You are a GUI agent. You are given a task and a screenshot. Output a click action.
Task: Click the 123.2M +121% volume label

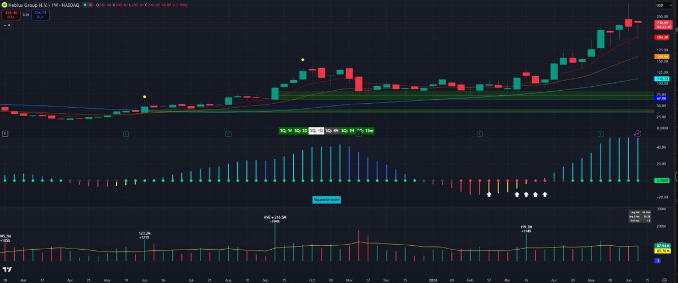click(x=144, y=235)
